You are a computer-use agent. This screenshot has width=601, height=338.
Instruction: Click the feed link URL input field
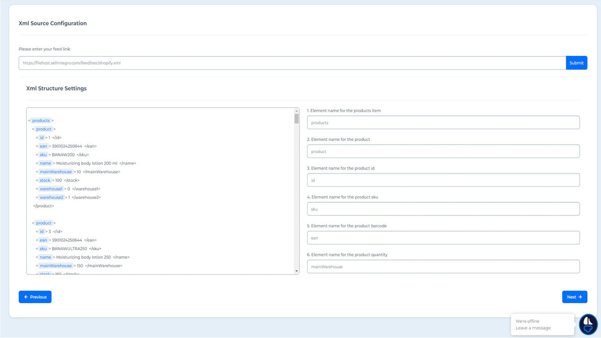pos(291,62)
